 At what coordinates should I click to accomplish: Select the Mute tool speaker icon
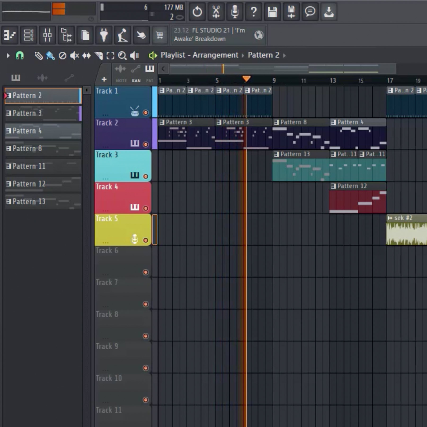pos(74,56)
